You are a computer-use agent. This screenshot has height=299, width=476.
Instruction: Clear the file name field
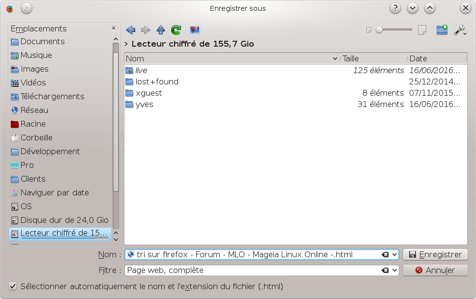[x=385, y=255]
